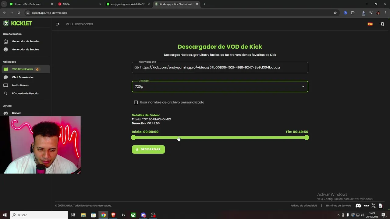Viewport: 390px width, 219px height.
Task: Click the Kicklet logo in the sidebar
Action: (17, 23)
